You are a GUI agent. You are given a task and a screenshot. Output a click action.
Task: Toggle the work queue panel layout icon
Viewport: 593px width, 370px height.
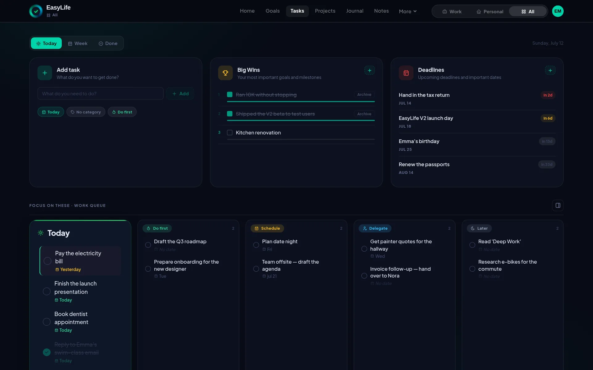point(558,205)
